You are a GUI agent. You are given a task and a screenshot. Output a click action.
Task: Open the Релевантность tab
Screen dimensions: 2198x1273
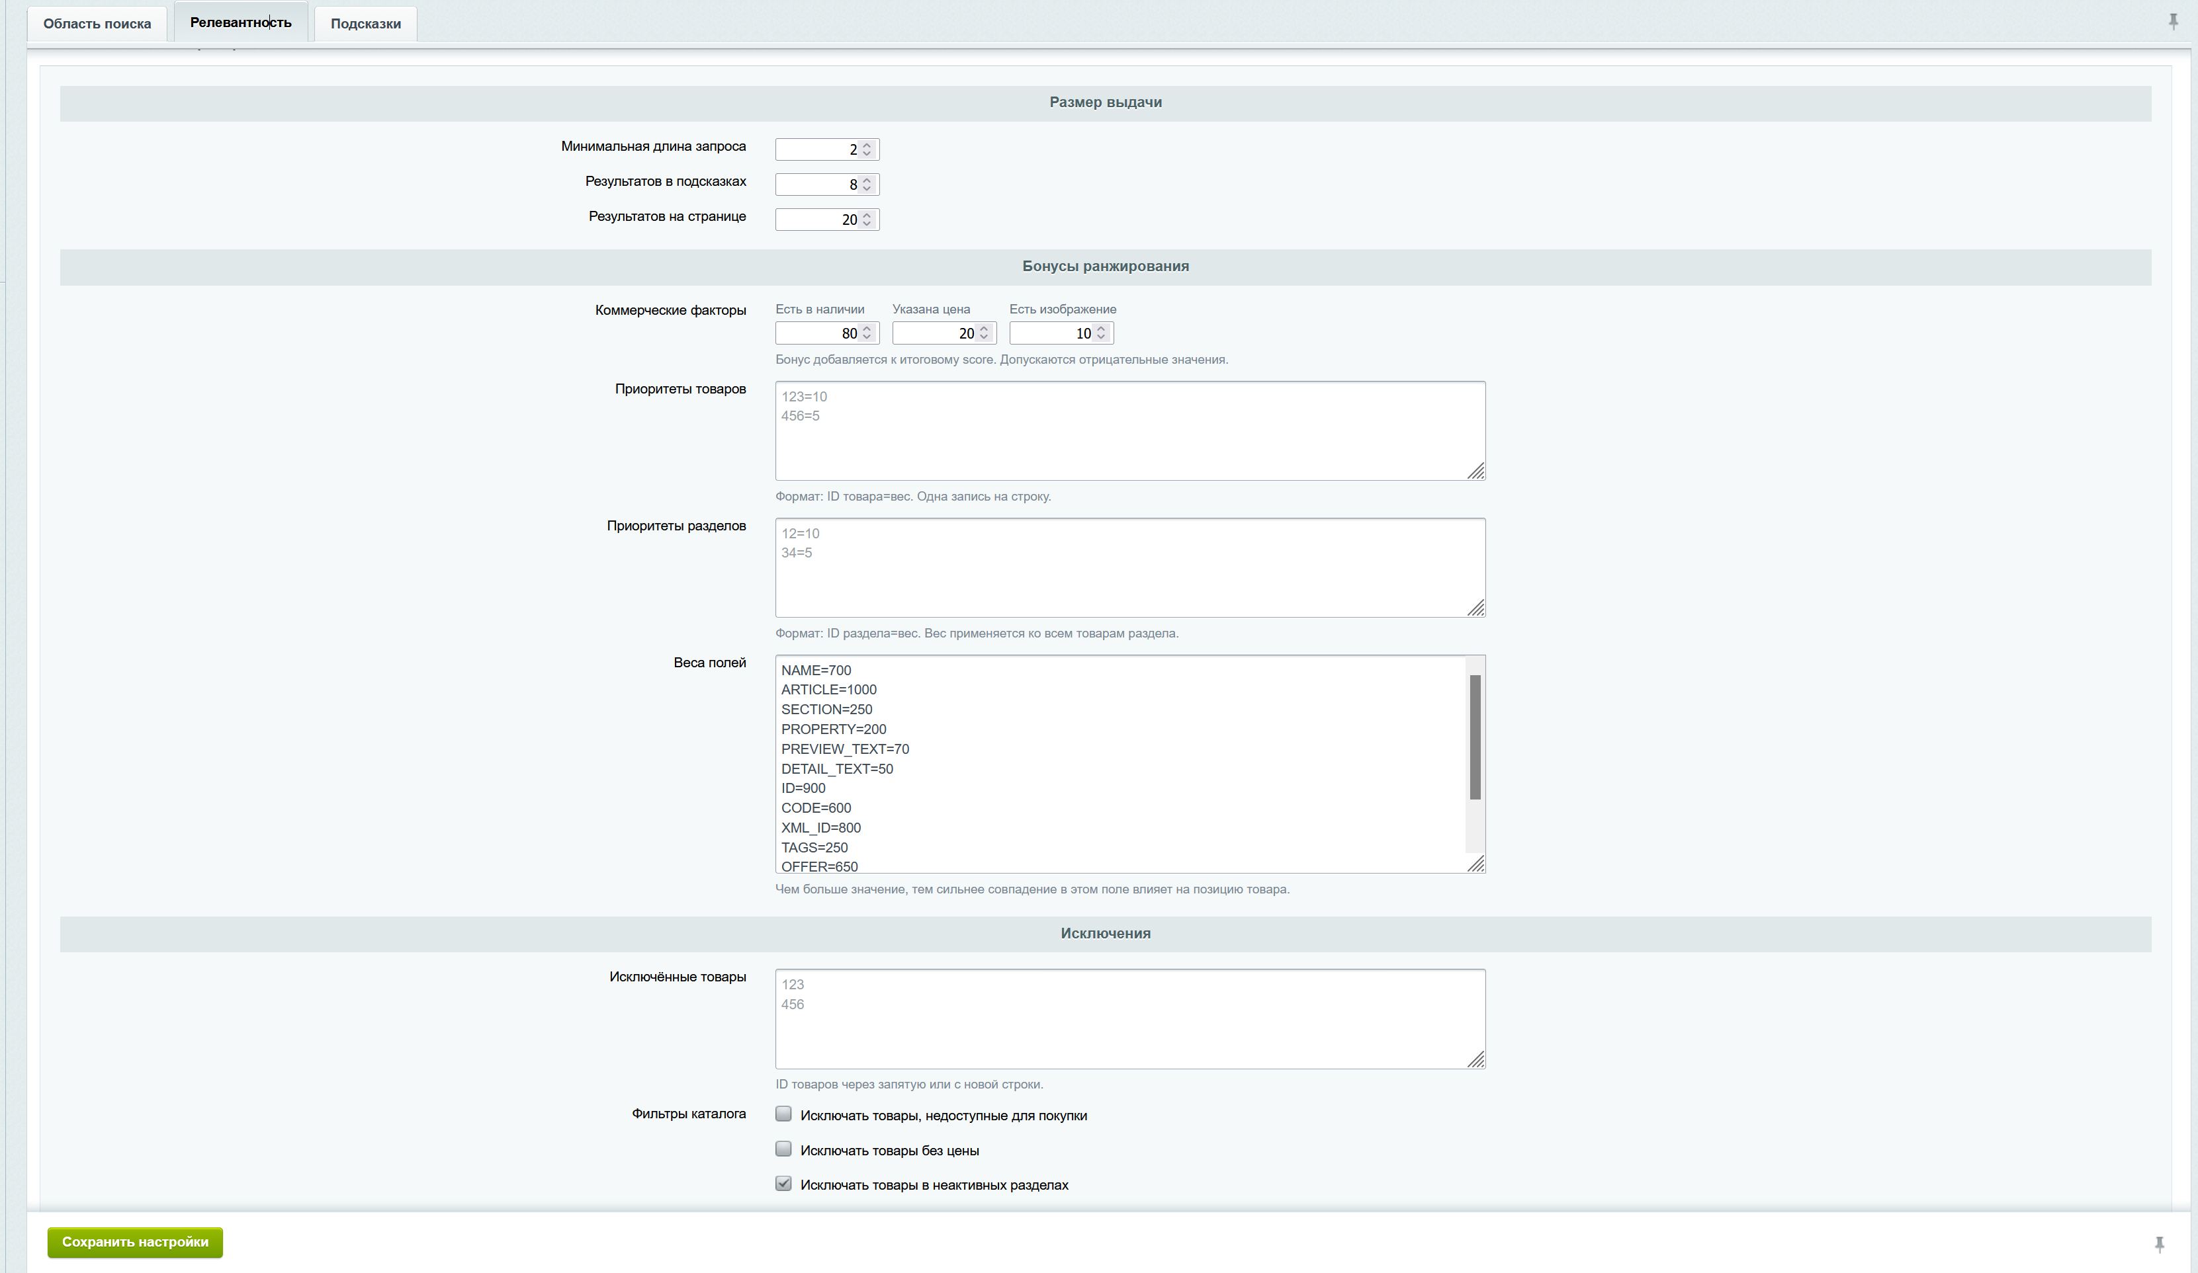click(241, 22)
